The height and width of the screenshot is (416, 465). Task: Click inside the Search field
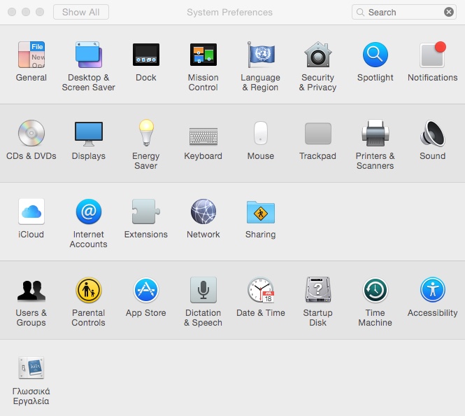click(403, 12)
